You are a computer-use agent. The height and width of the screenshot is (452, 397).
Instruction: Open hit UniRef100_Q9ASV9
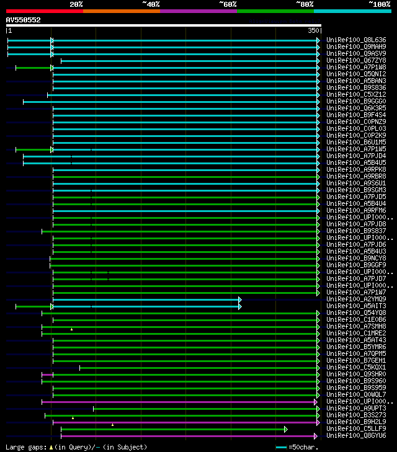(x=356, y=53)
